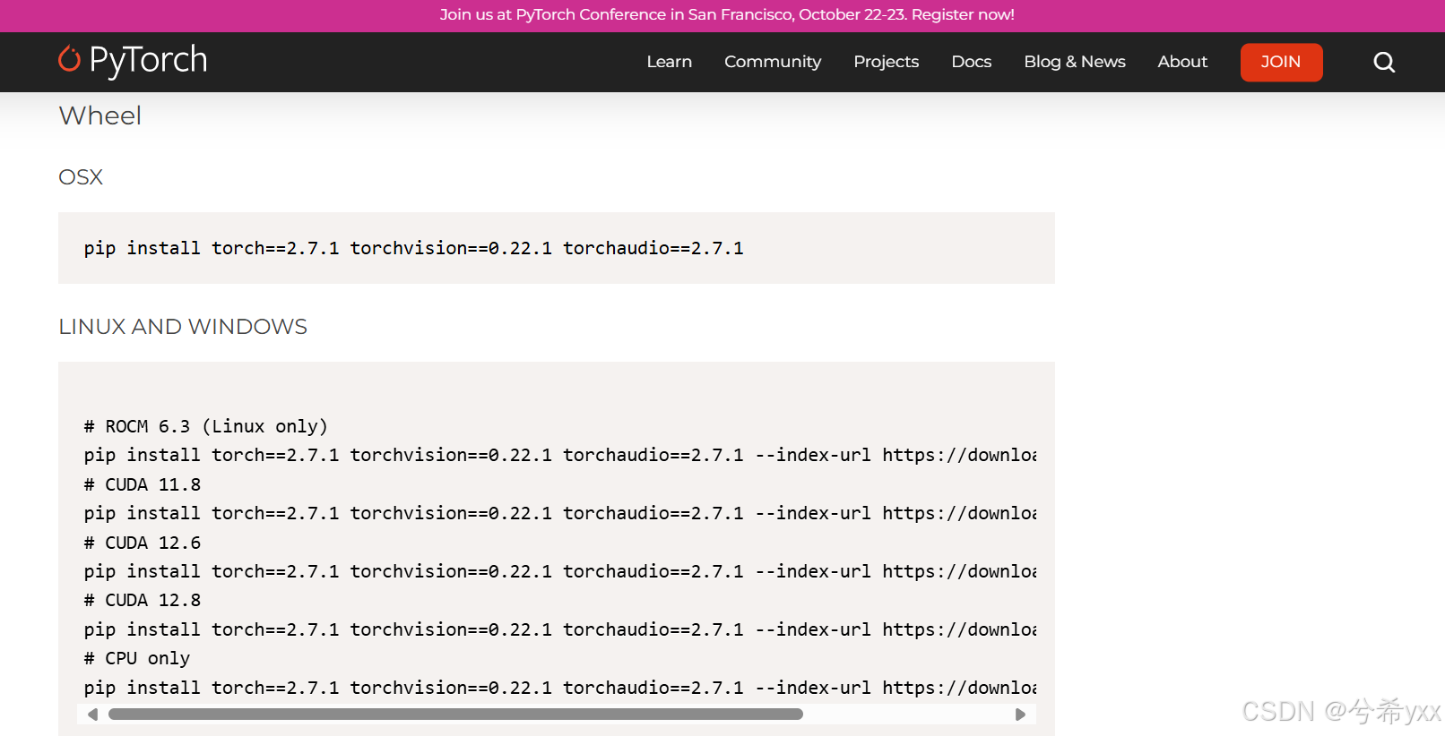
Task: Click the horizontal scrollbar thumb in the code block
Action: tap(455, 715)
